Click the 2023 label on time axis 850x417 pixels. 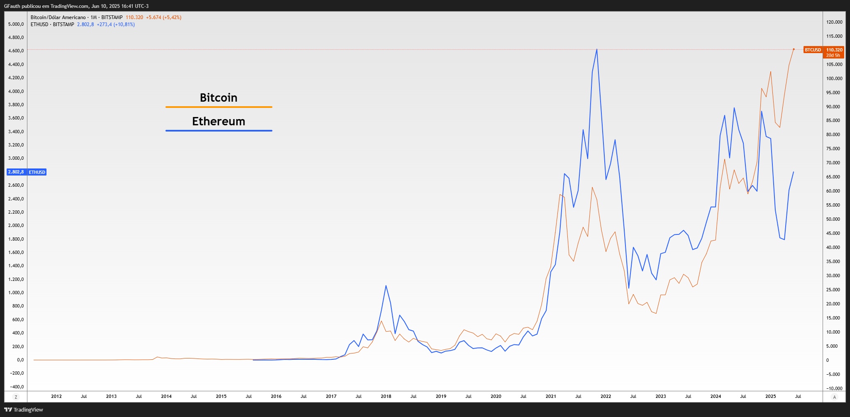click(x=661, y=396)
